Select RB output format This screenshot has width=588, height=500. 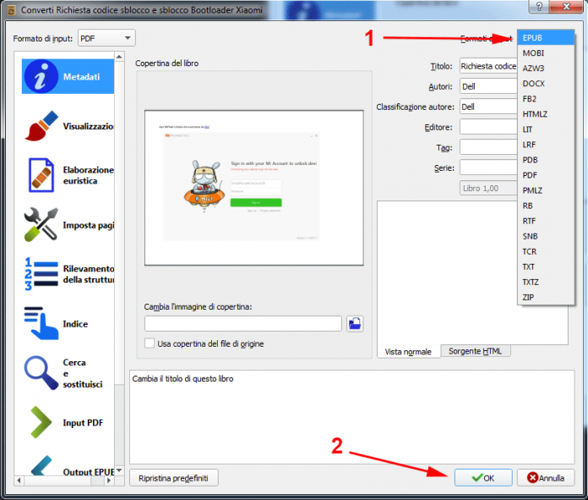coord(546,206)
